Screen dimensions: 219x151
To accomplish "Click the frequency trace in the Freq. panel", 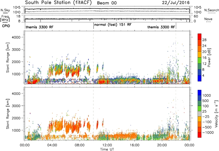I will pos(107,19).
